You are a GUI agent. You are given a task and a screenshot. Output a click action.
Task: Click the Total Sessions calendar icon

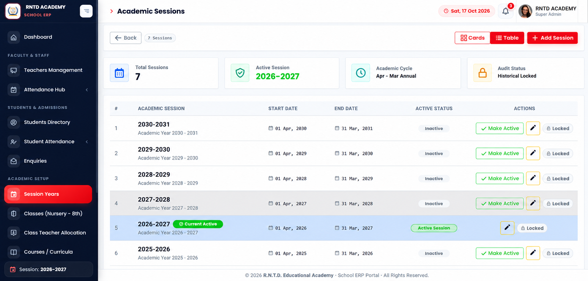point(119,73)
